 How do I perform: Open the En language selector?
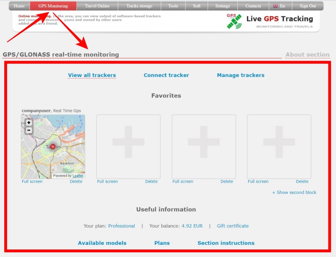[279, 6]
